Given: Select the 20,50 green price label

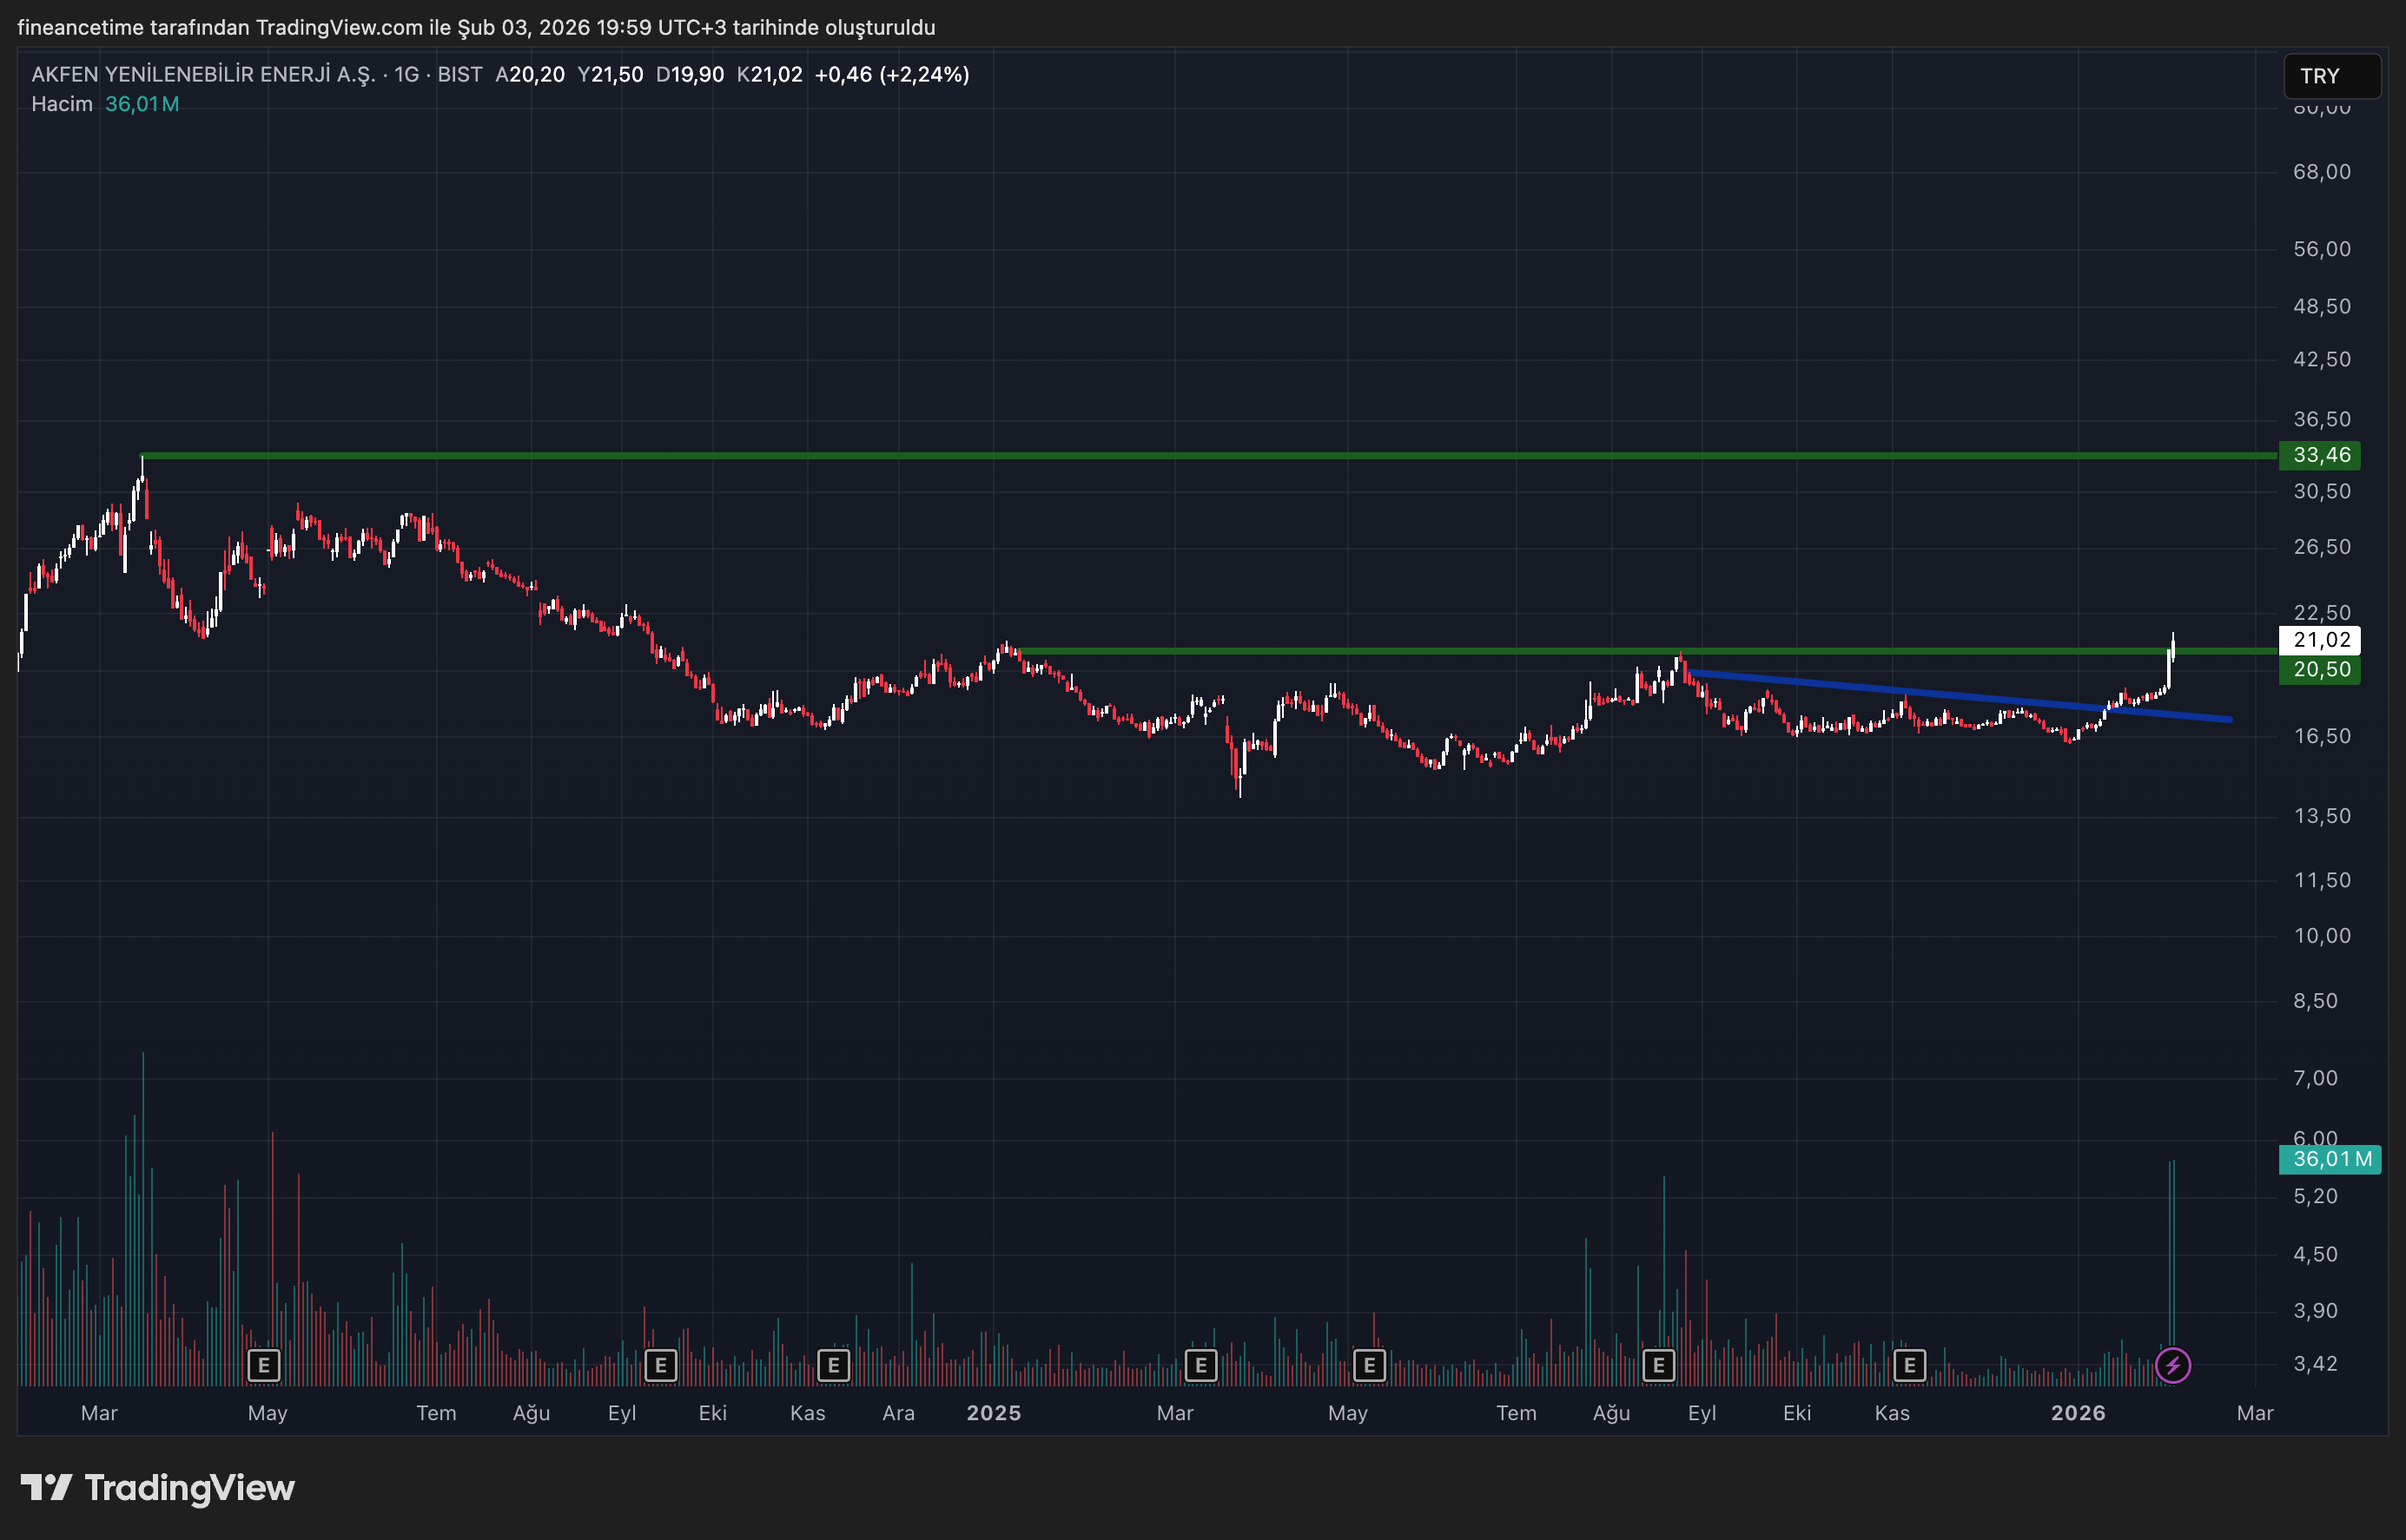Looking at the screenshot, I should 2319,670.
